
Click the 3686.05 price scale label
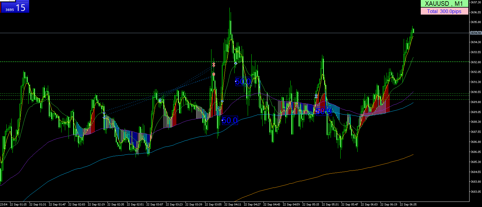click(x=476, y=152)
